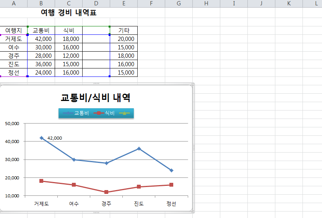Click the 여수 category axis label
This screenshot has width=322, height=218.
pyautogui.click(x=74, y=204)
